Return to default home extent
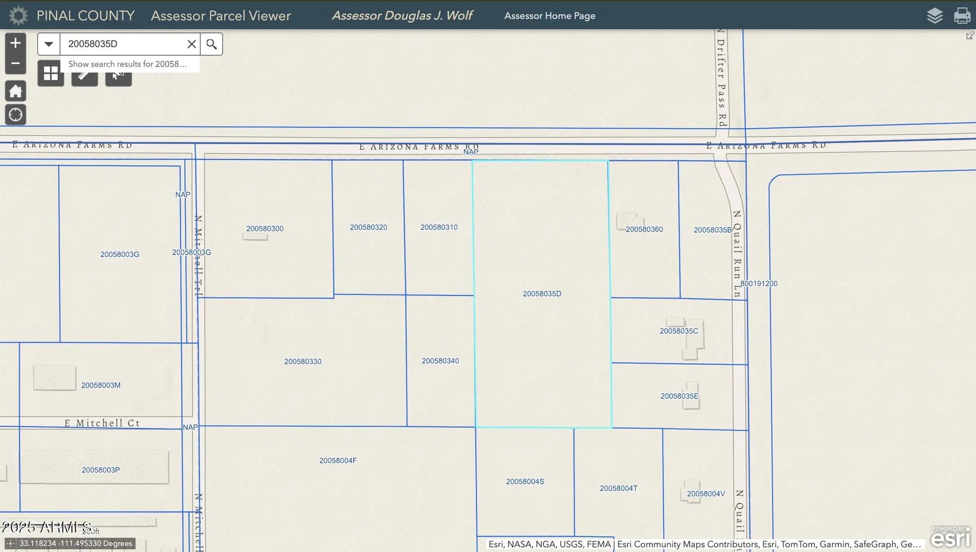976x552 pixels. [15, 91]
